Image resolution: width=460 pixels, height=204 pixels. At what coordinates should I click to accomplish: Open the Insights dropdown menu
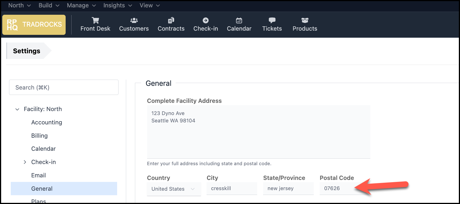pyautogui.click(x=117, y=5)
